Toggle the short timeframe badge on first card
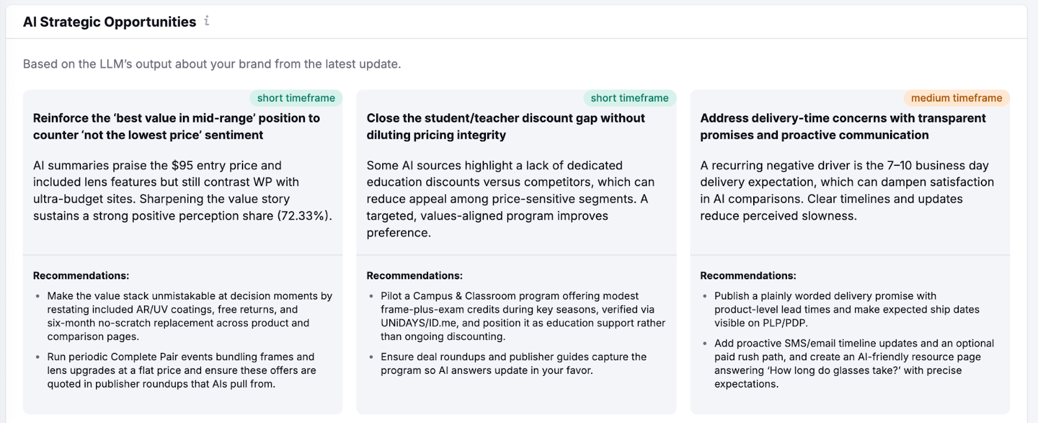The image size is (1038, 423). [295, 98]
